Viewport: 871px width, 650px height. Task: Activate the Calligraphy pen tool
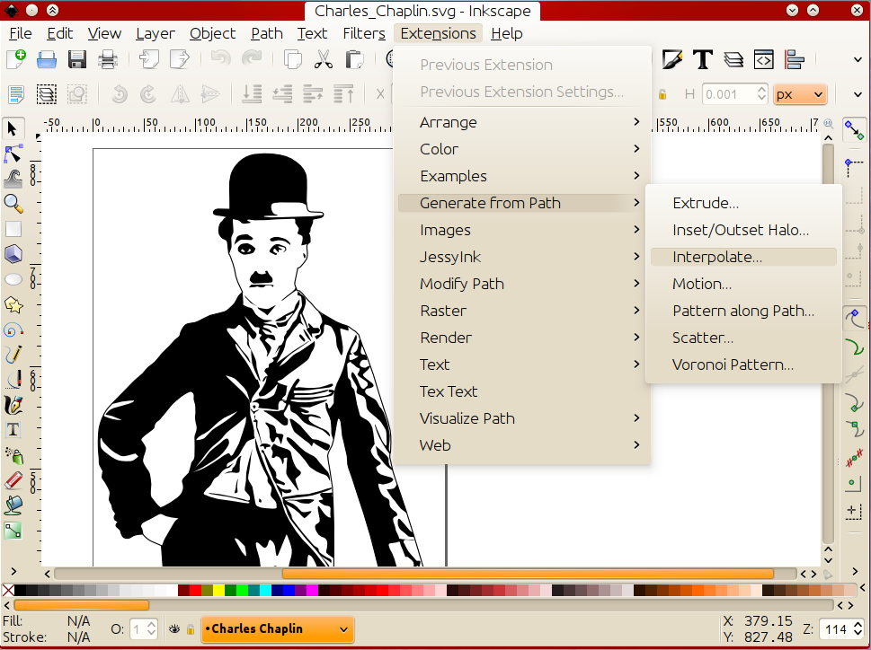pos(13,405)
